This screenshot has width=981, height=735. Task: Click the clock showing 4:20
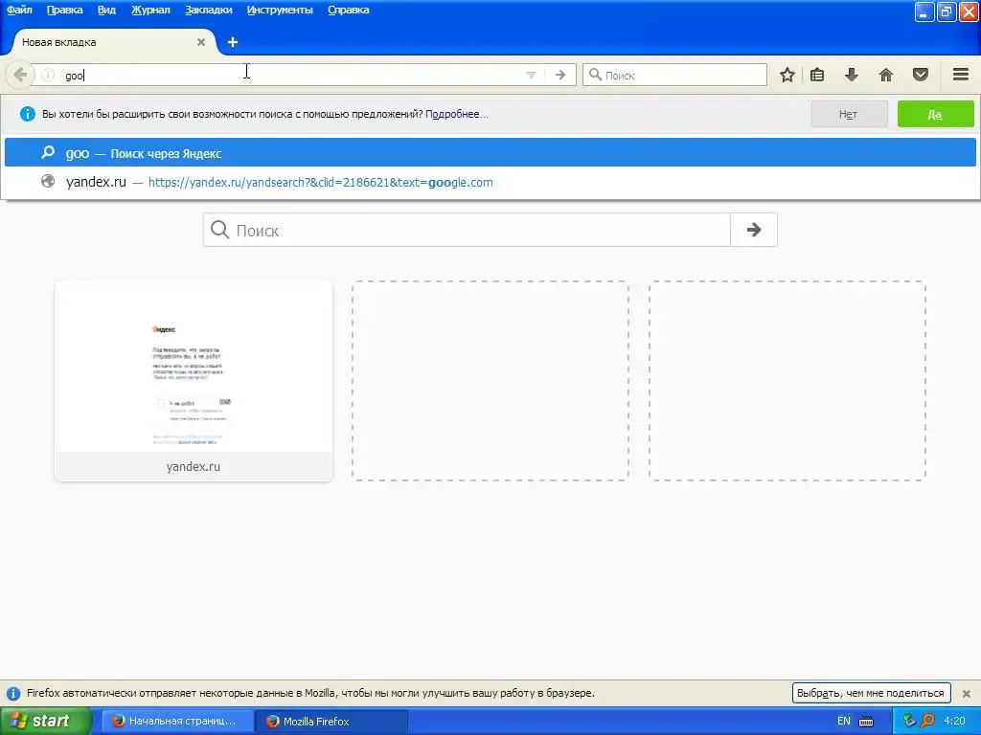(955, 721)
